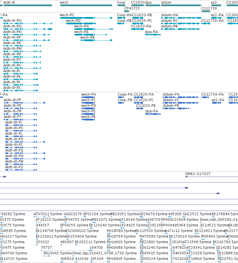238x263 pixels.
Task: Select protein Aldh-III-PP
Action: [24, 103]
